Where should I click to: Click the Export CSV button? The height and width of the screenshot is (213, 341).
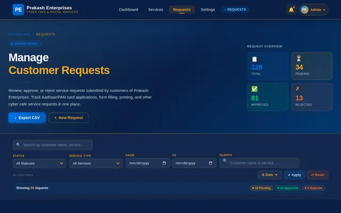(x=27, y=118)
